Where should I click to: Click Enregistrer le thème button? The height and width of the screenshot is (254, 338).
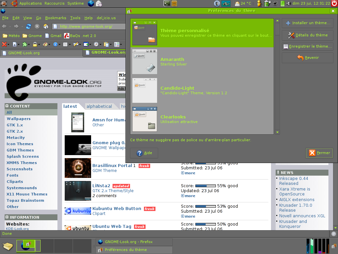coord(308,46)
